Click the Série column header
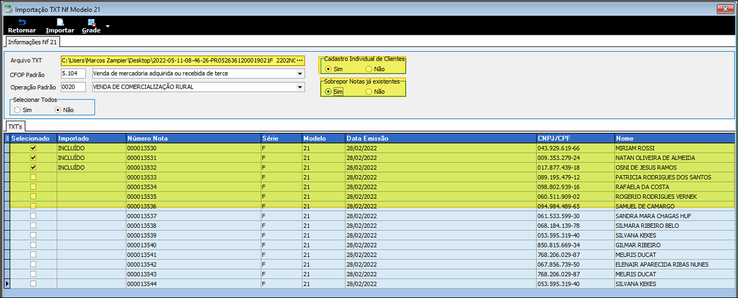Screen dimensions: 738x298 pos(281,138)
